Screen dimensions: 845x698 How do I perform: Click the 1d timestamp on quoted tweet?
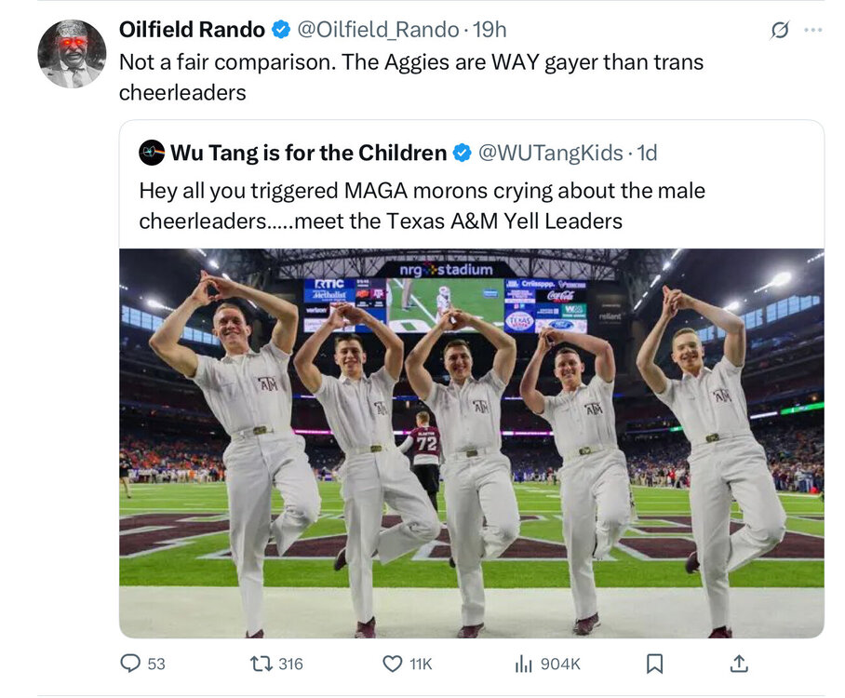click(646, 153)
